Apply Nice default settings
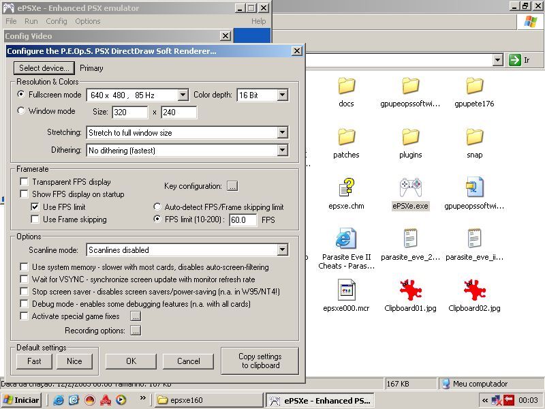The image size is (545, 409). [x=74, y=361]
